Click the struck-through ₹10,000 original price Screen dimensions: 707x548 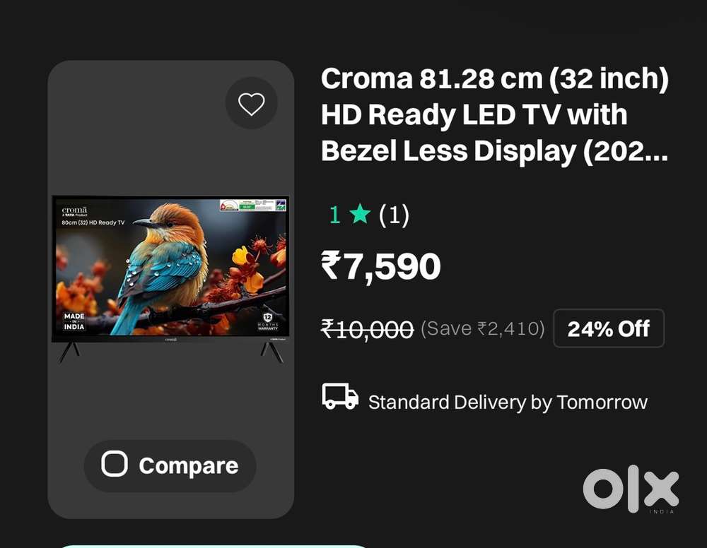pyautogui.click(x=367, y=329)
